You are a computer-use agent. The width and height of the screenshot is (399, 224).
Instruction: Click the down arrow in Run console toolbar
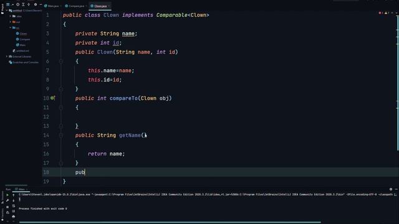pos(14,200)
